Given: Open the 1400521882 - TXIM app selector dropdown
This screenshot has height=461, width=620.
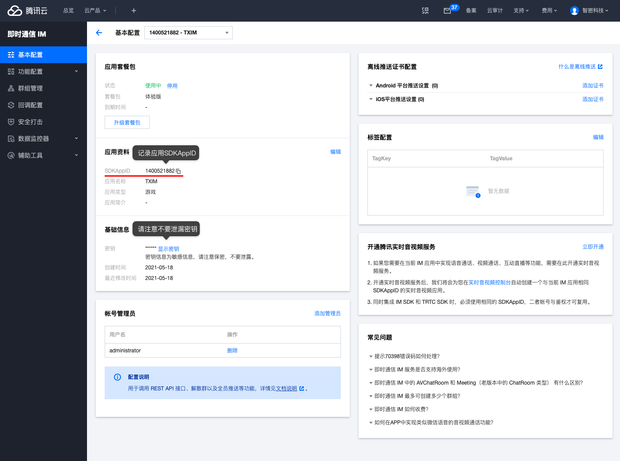Looking at the screenshot, I should click(188, 32).
